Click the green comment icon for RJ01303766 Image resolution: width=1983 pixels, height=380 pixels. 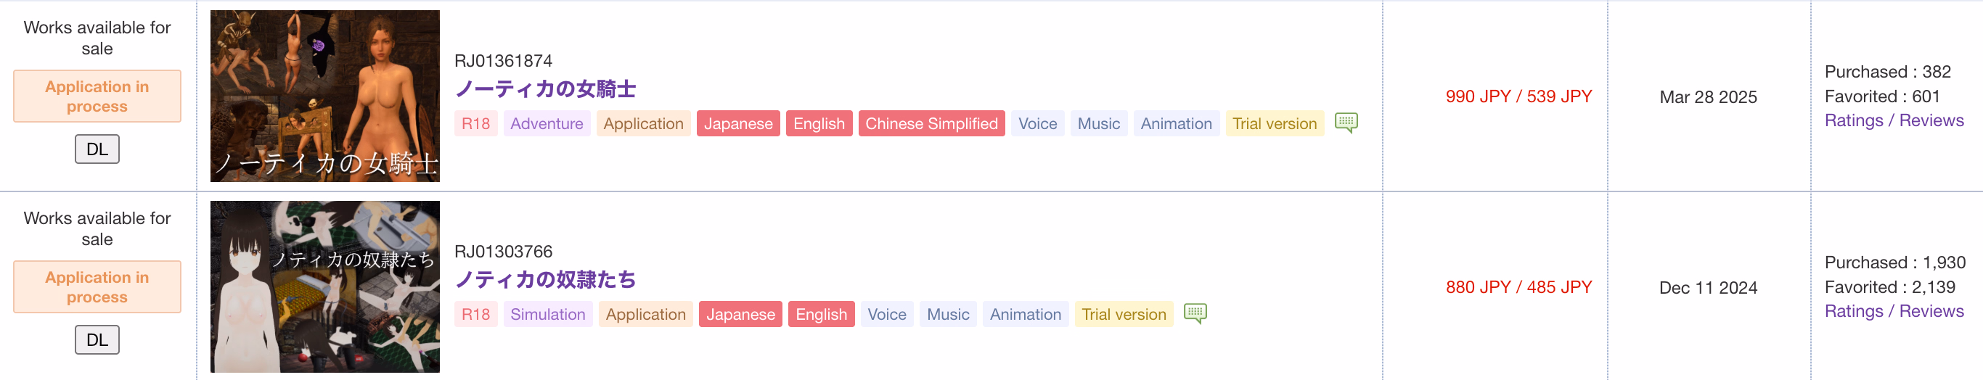click(1195, 313)
